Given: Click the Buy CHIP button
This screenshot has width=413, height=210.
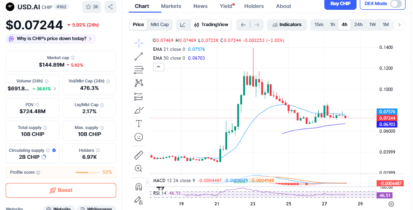Looking at the screenshot, I should click(x=340, y=4).
